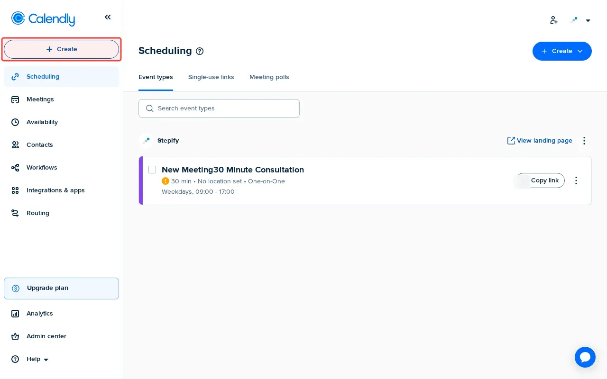Copy the event link with Copy link
The width and height of the screenshot is (607, 379).
(544, 180)
